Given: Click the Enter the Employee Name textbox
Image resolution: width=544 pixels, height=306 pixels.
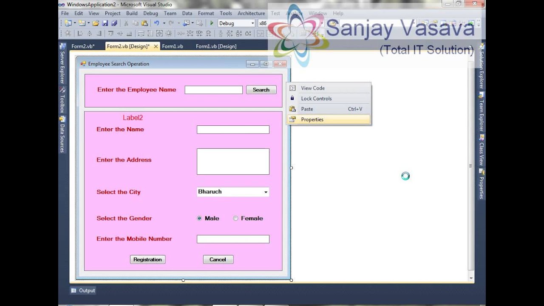Looking at the screenshot, I should tap(214, 90).
